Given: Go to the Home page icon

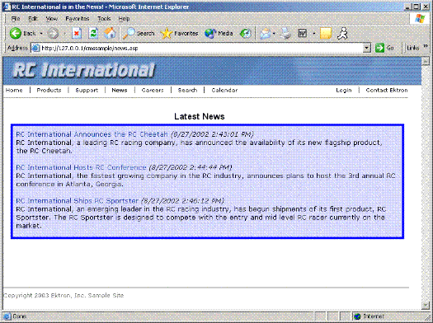Looking at the screenshot, I should [x=110, y=34].
